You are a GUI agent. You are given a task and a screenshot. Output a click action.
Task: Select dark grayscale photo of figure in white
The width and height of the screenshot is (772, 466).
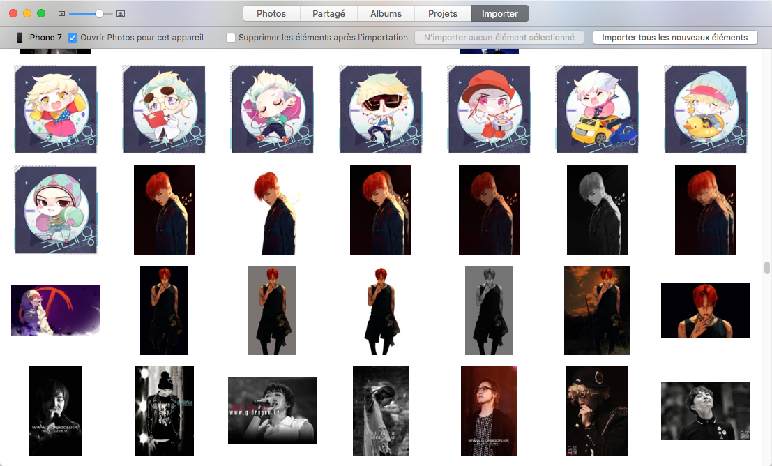tap(381, 411)
